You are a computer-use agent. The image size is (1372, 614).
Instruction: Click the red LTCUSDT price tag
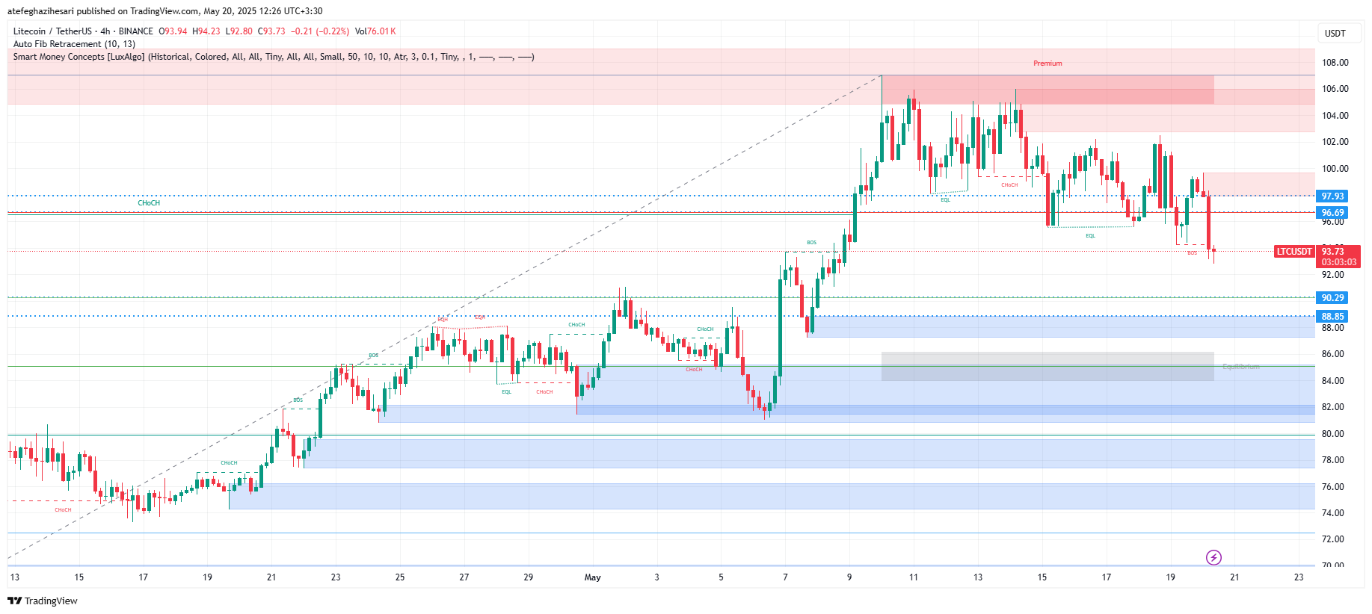point(1294,252)
